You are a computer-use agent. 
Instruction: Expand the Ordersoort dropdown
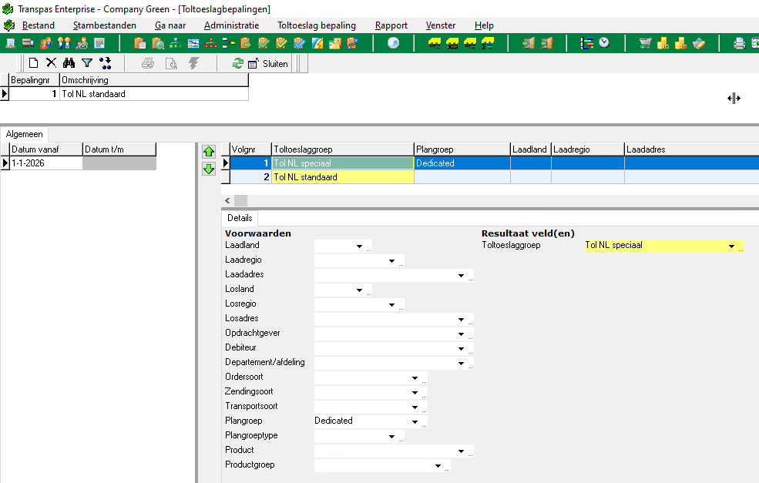coord(415,378)
